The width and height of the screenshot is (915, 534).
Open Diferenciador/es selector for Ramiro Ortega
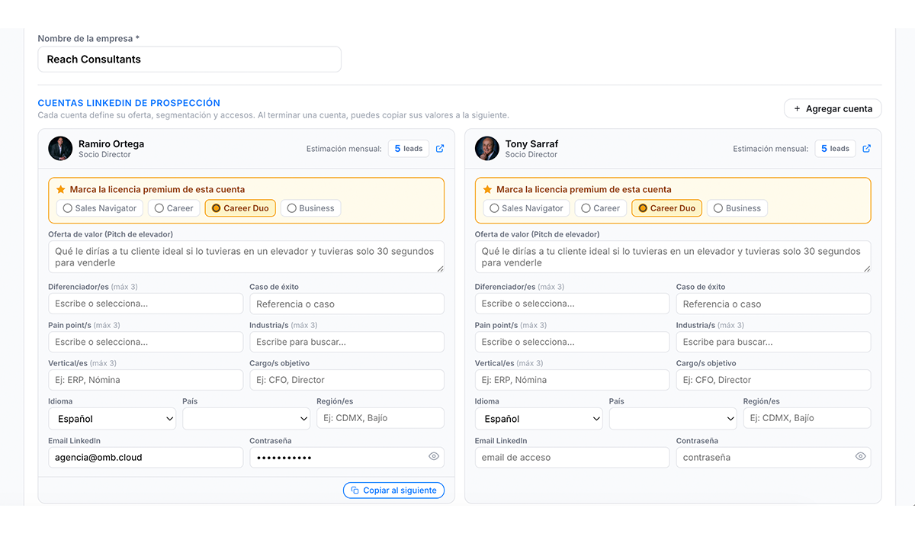[x=146, y=304]
